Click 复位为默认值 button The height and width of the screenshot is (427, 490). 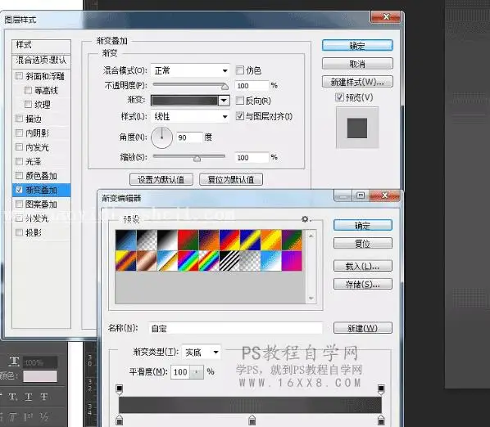pos(231,179)
